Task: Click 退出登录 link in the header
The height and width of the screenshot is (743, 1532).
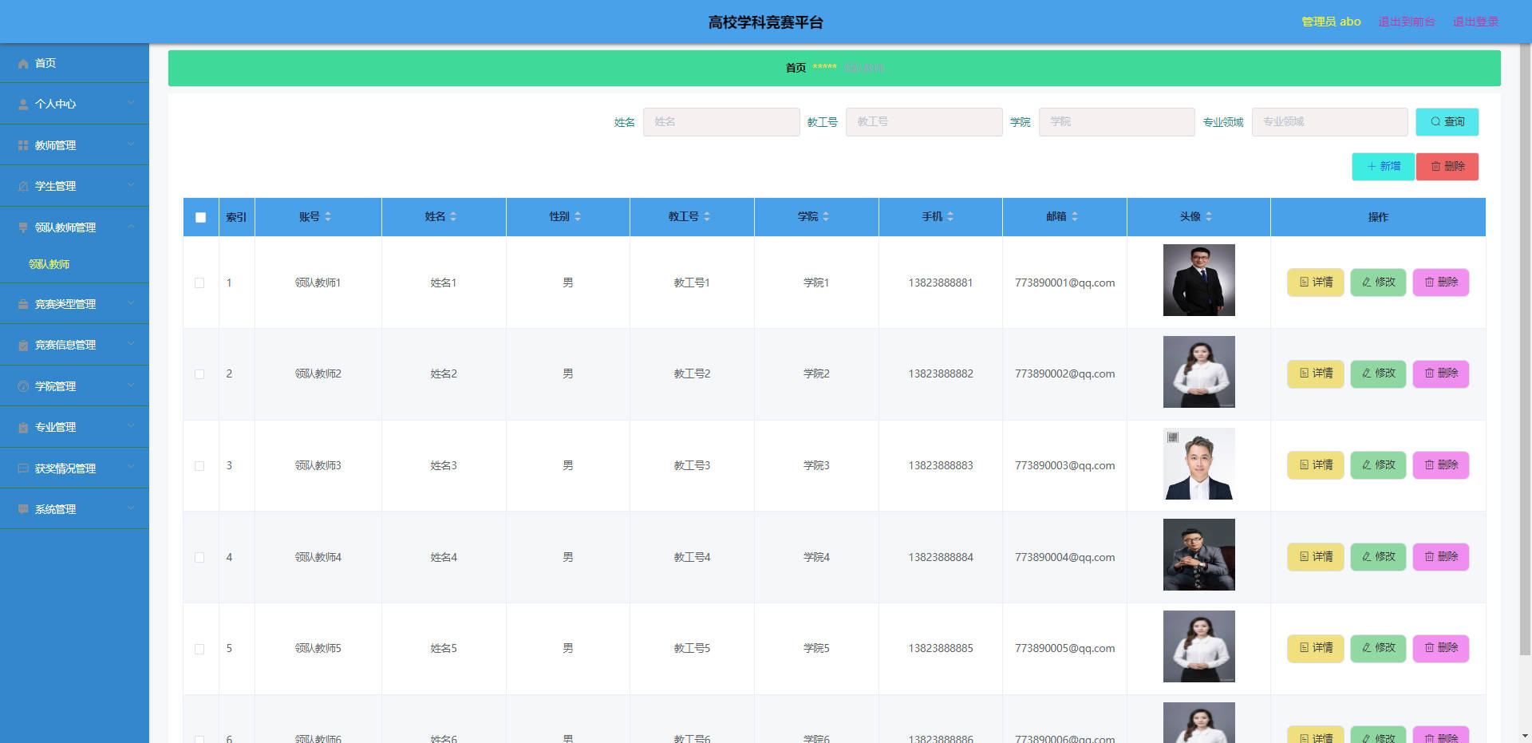Action: pos(1475,22)
